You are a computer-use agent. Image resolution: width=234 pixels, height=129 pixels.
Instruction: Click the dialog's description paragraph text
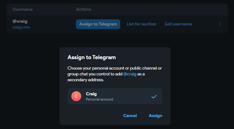[x=114, y=74]
